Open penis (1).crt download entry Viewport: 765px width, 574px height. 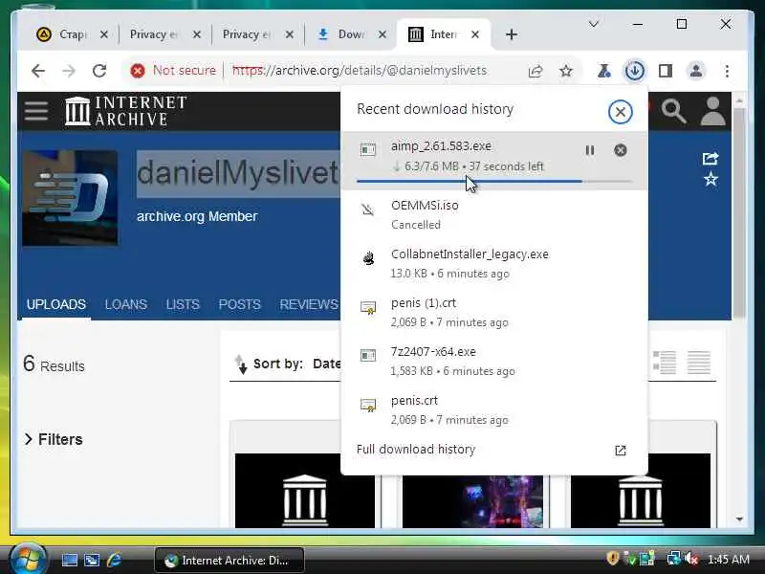point(494,313)
